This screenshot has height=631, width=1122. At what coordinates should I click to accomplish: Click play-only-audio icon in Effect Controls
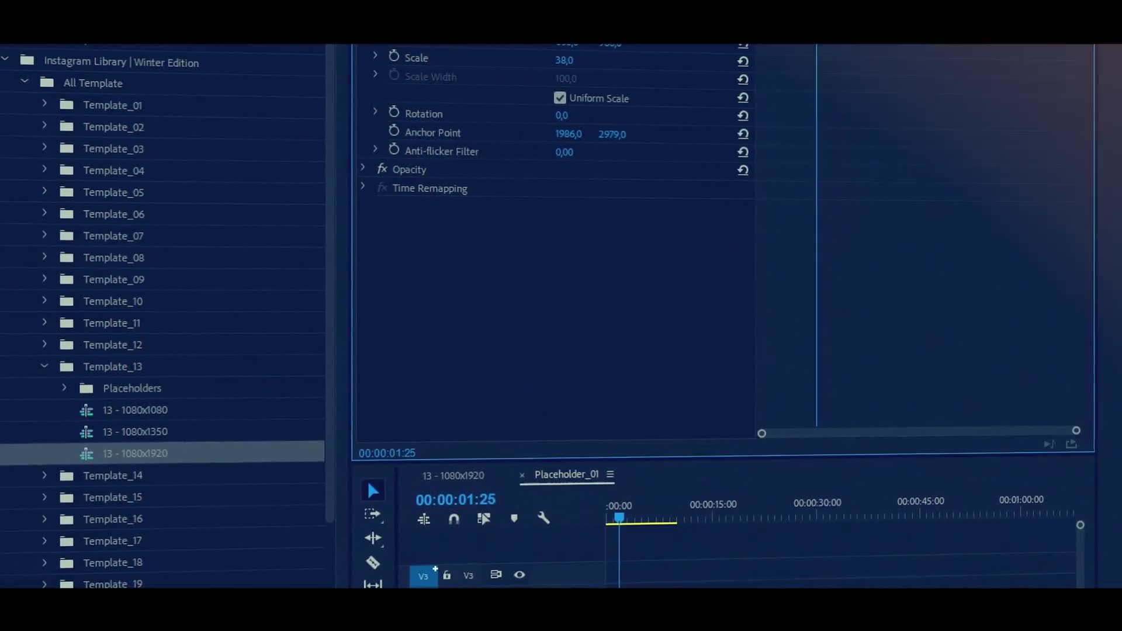pyautogui.click(x=1050, y=444)
